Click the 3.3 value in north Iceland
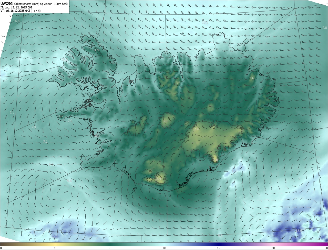Screen dimensions: 328x250 pos(178,83)
